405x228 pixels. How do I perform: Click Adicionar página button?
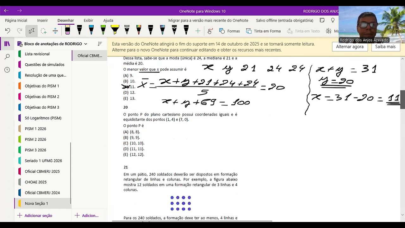pos(87,215)
